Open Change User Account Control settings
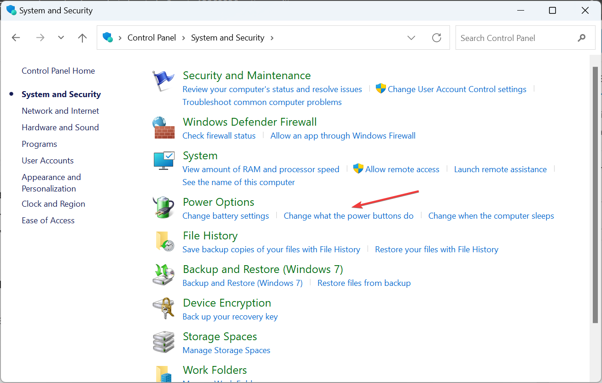602x383 pixels. [x=457, y=89]
